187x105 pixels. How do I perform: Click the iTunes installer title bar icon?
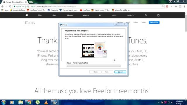[x=60, y=25]
